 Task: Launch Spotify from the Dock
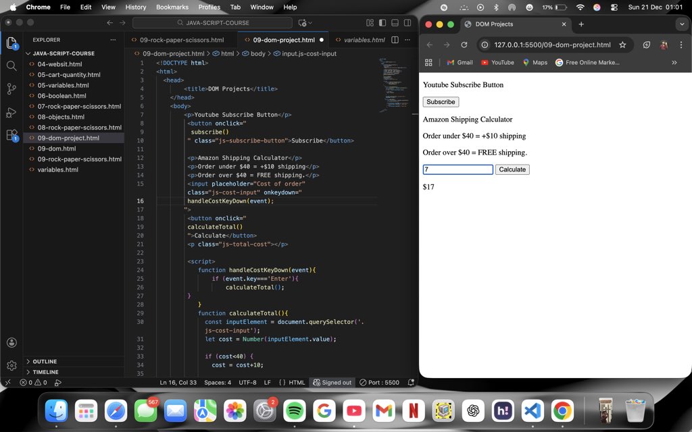(x=294, y=411)
